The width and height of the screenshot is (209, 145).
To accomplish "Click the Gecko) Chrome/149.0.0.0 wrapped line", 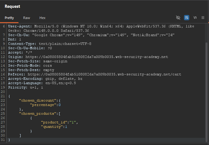I will click(48, 31).
